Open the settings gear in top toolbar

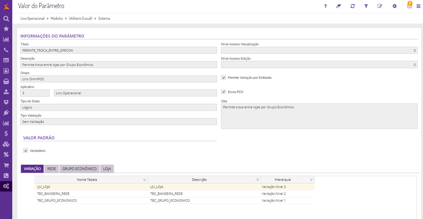pos(394,6)
